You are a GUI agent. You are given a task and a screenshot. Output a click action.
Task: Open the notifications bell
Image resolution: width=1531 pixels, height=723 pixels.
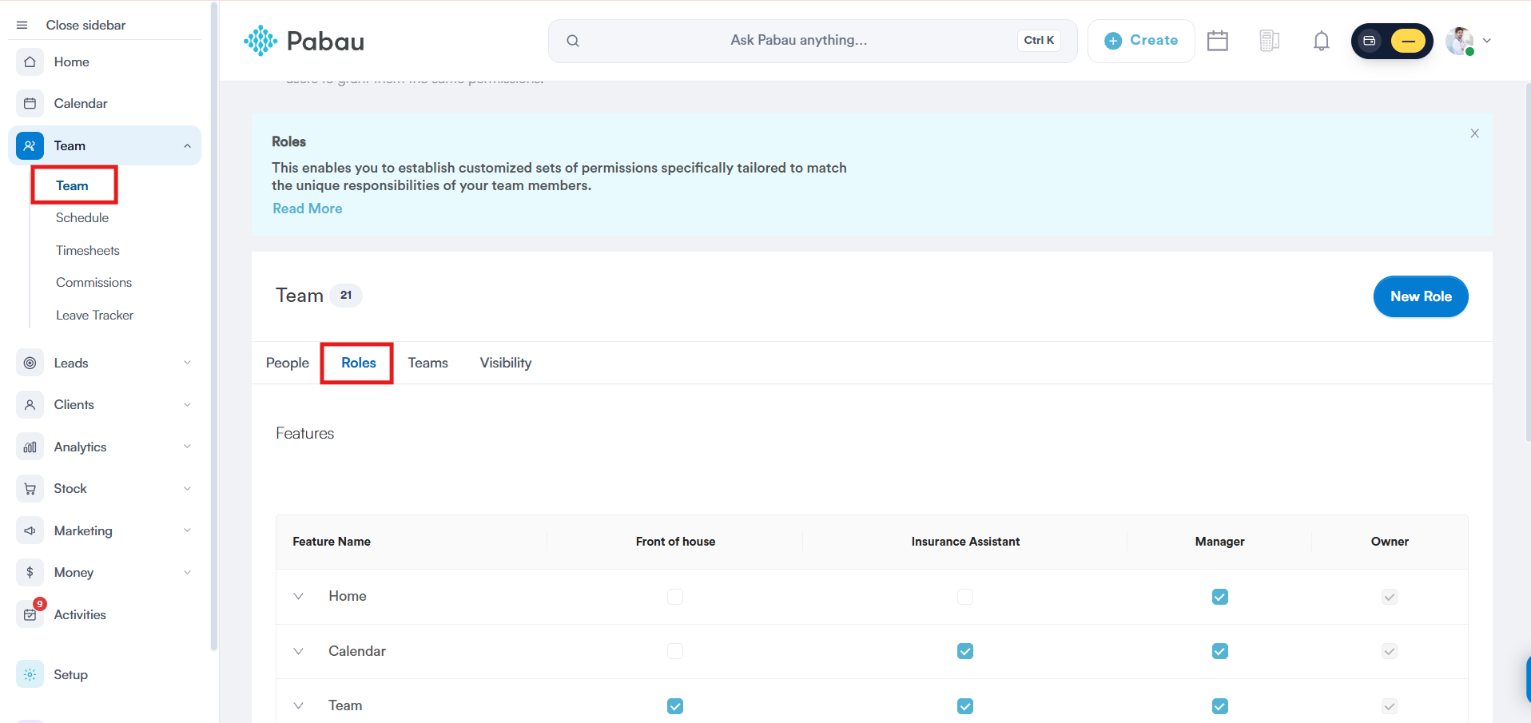1322,41
